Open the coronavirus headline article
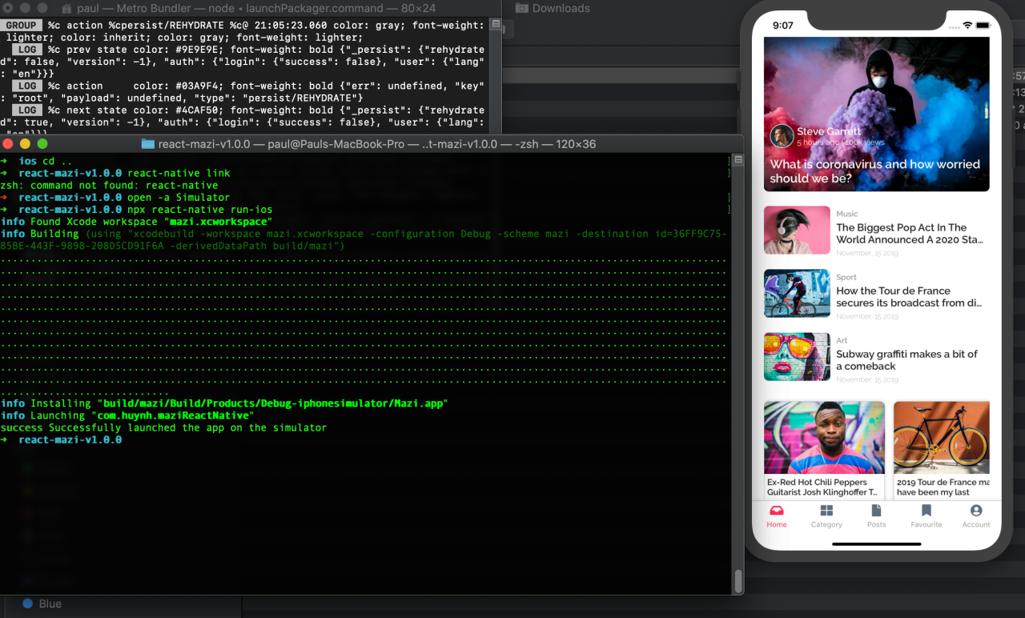1025x618 pixels. click(875, 171)
